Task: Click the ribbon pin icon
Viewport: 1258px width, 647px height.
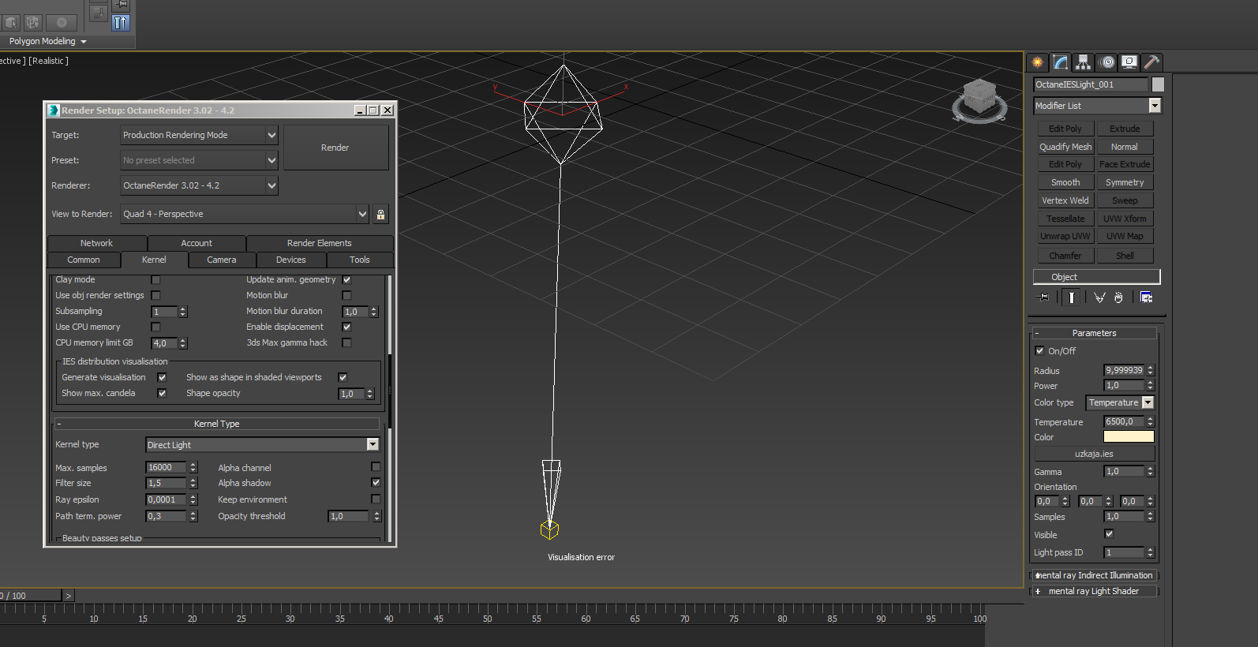Action: click(x=121, y=4)
